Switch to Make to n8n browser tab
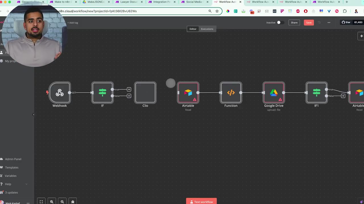 tap(63, 2)
